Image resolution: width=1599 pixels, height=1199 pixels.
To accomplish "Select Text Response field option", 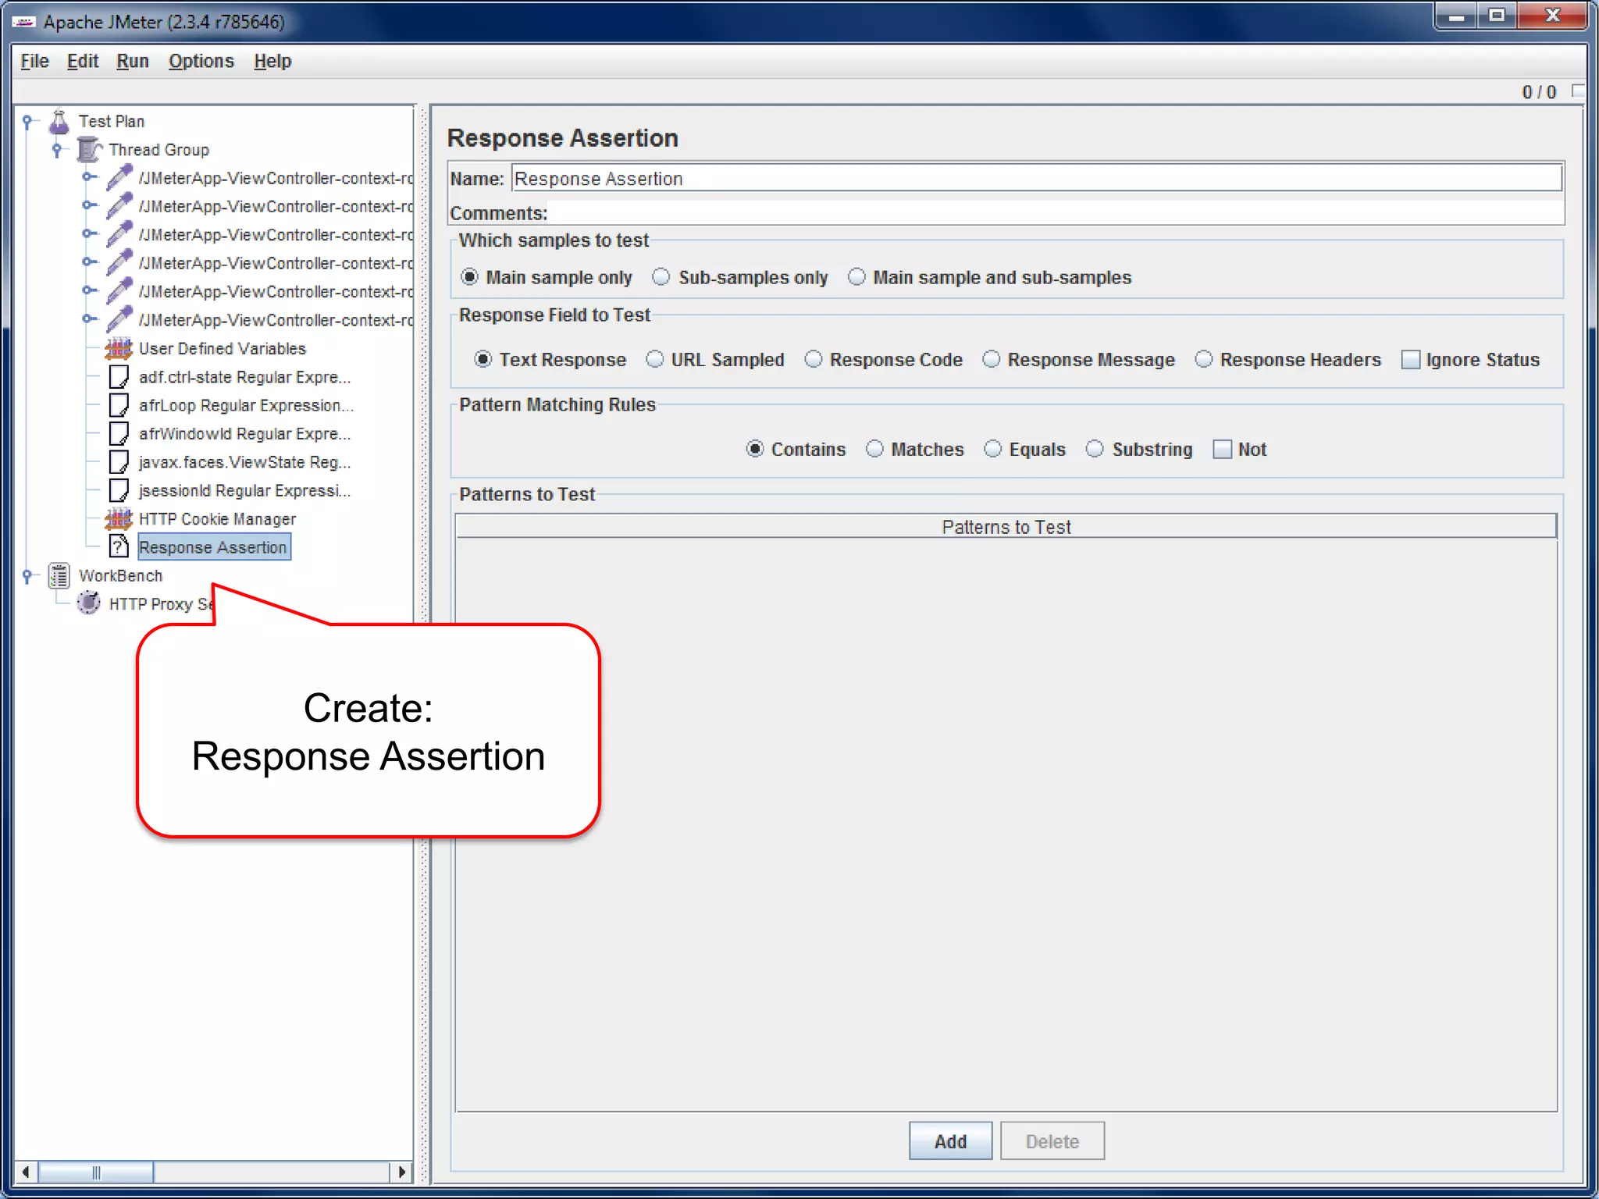I will [x=483, y=359].
